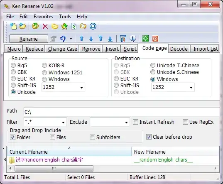Open the Favorites menu
This screenshot has width=223, height=184.
(43, 17)
